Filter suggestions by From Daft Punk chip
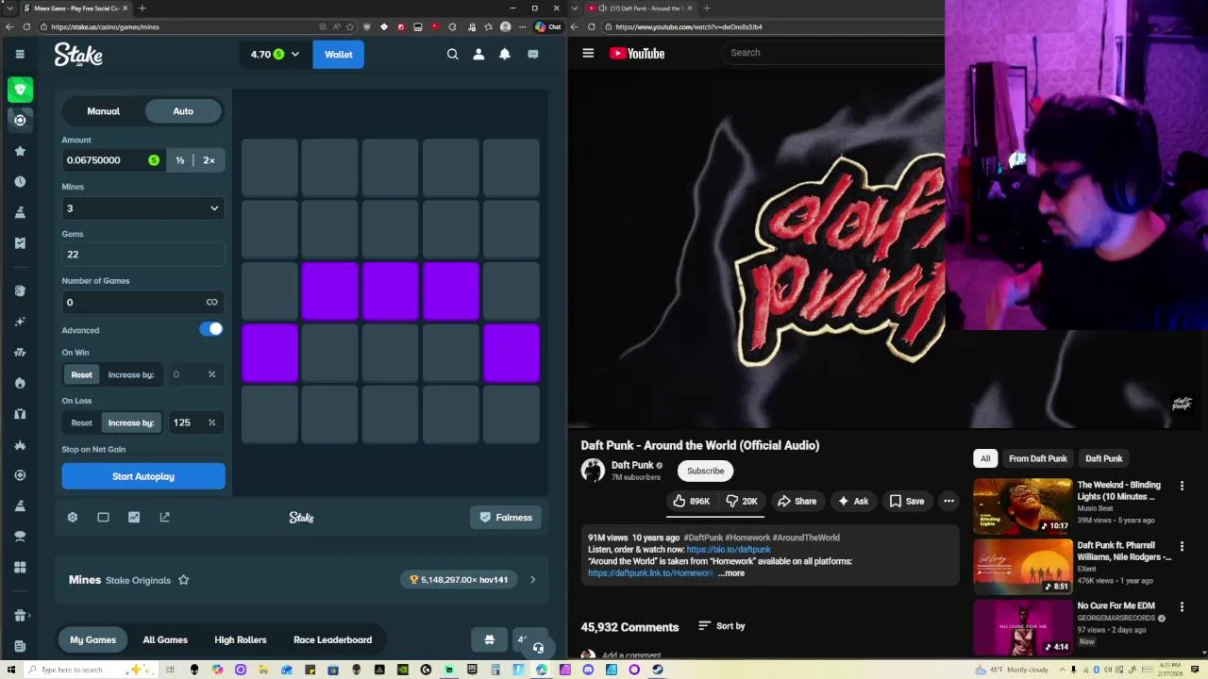Viewport: 1208px width, 679px height. [x=1038, y=458]
